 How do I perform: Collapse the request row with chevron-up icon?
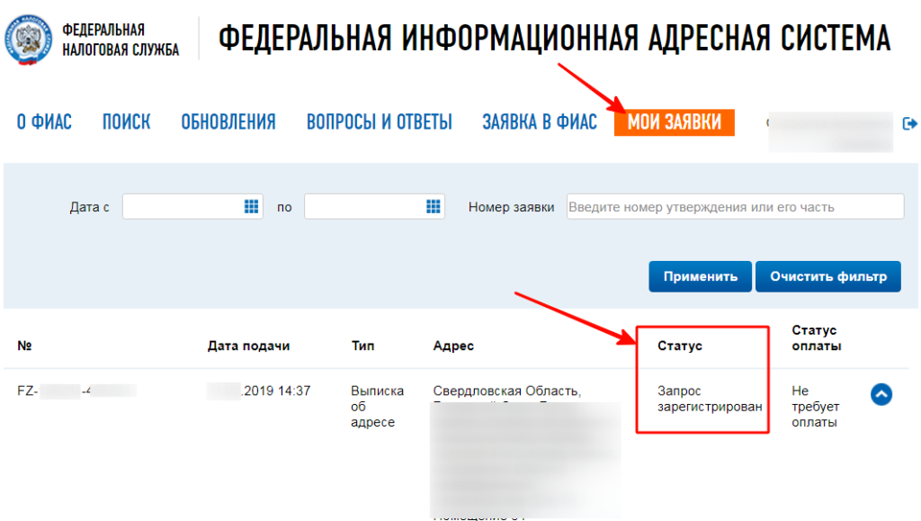tap(881, 394)
